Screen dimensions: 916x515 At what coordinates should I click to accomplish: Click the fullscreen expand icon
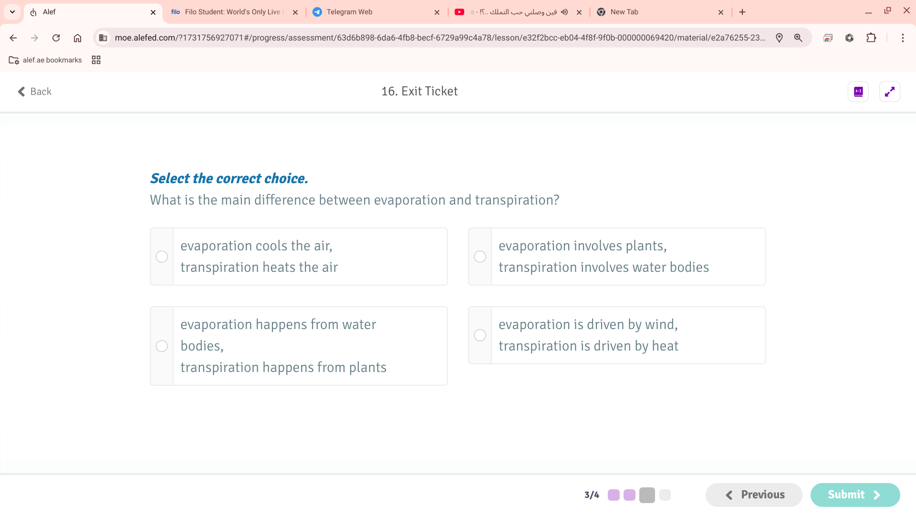(889, 92)
